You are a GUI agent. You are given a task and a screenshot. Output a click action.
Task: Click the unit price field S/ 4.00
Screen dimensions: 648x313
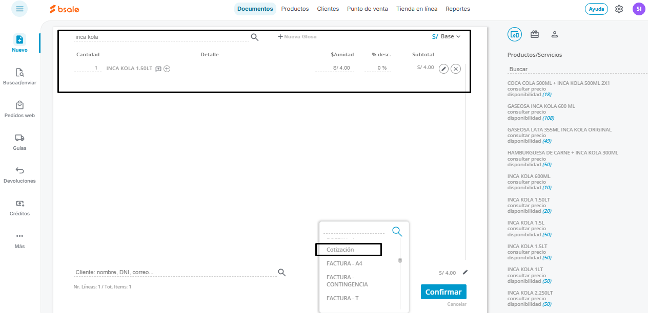(335, 68)
